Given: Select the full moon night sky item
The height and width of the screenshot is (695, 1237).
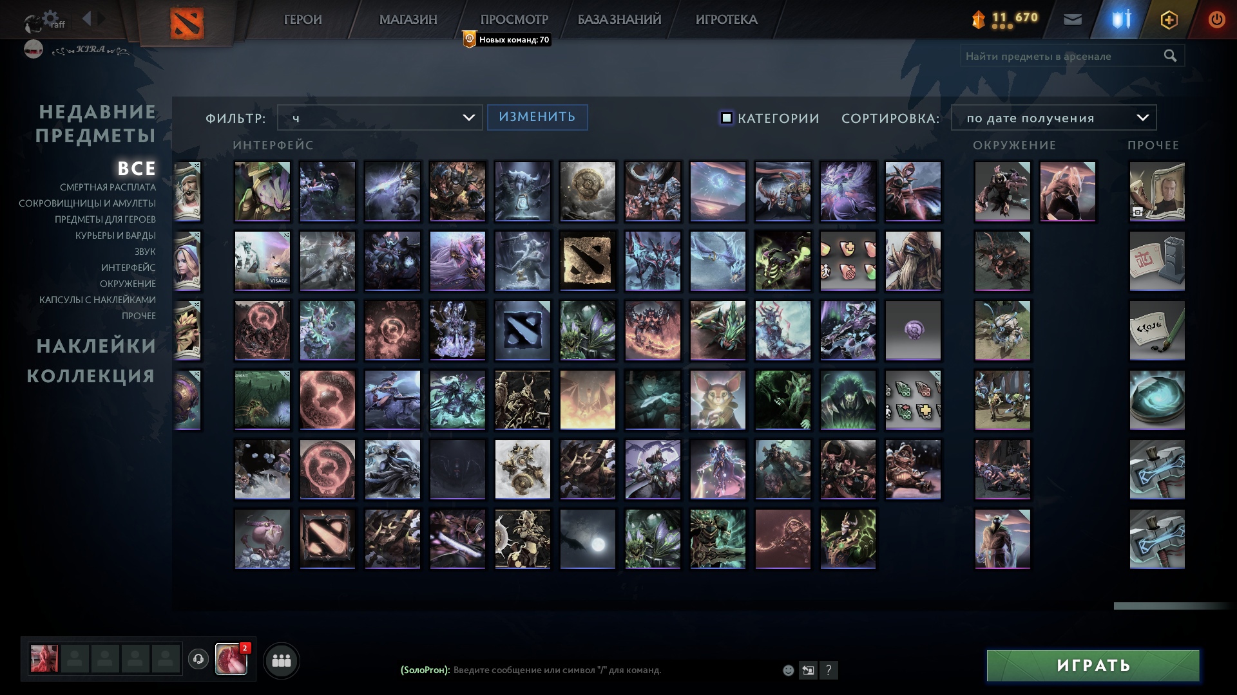Looking at the screenshot, I should click(x=588, y=539).
